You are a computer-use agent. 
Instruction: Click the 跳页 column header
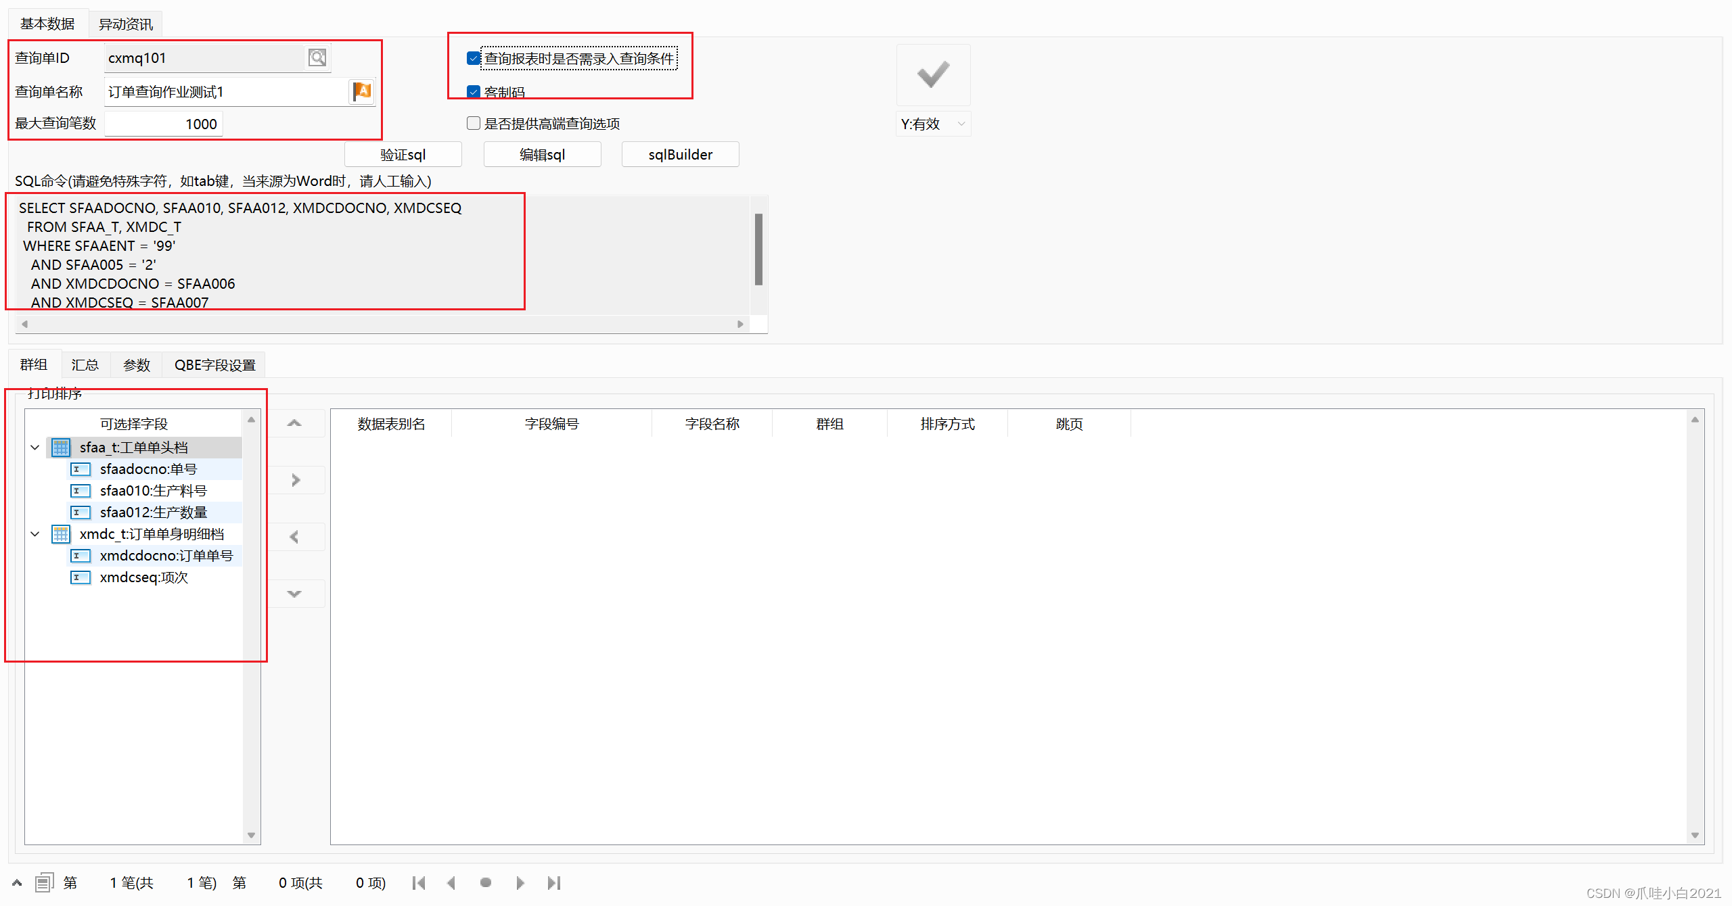click(1069, 424)
